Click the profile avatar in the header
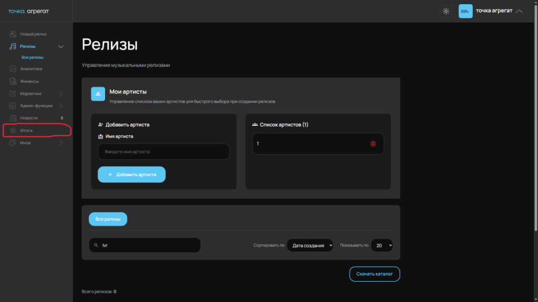Image resolution: width=538 pixels, height=302 pixels. [465, 11]
